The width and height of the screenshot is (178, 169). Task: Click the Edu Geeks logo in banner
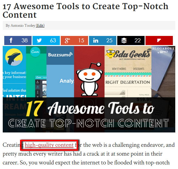coord(128,54)
